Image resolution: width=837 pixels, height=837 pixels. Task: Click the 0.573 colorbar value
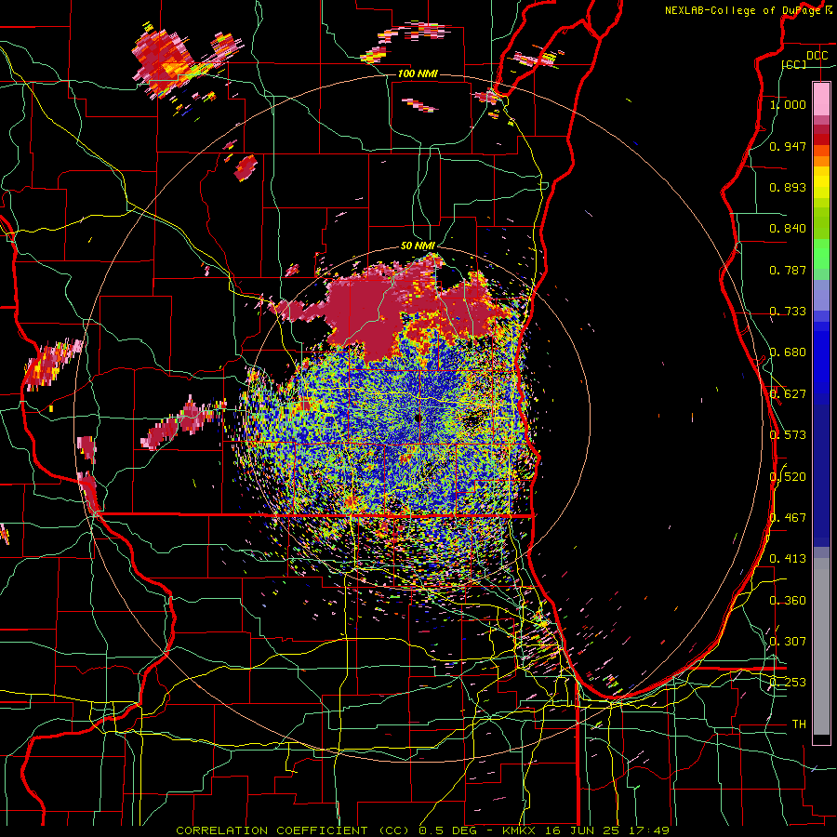coord(788,435)
